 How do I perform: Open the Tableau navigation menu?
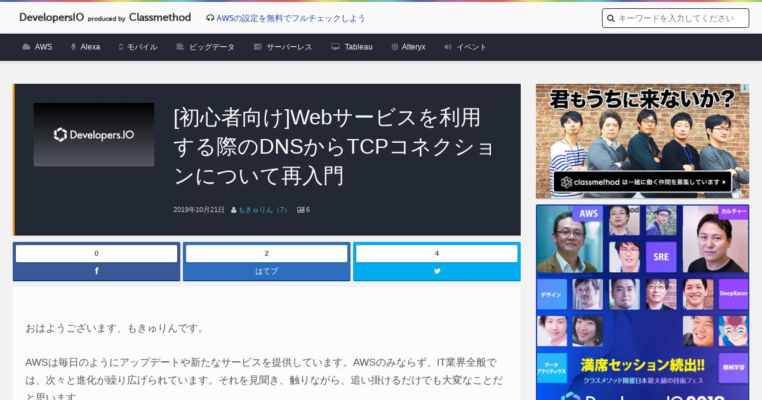pyautogui.click(x=359, y=47)
